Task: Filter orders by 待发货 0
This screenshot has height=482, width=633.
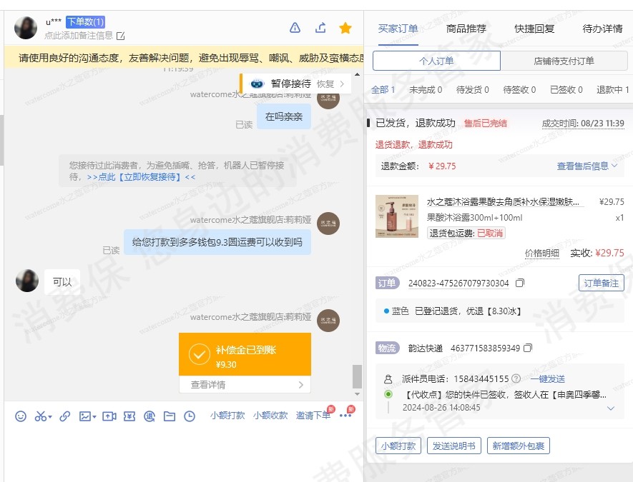Action: tap(472, 89)
